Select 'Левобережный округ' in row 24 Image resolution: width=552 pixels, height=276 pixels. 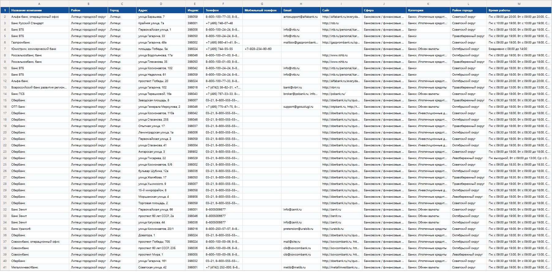click(x=468, y=158)
